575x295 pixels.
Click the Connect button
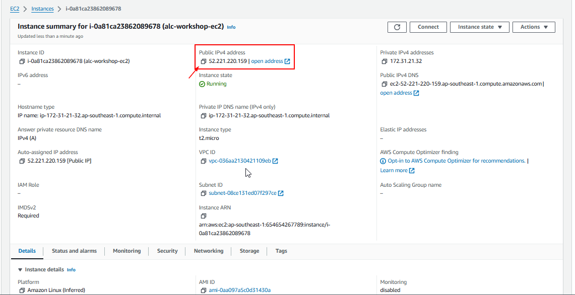tap(428, 27)
